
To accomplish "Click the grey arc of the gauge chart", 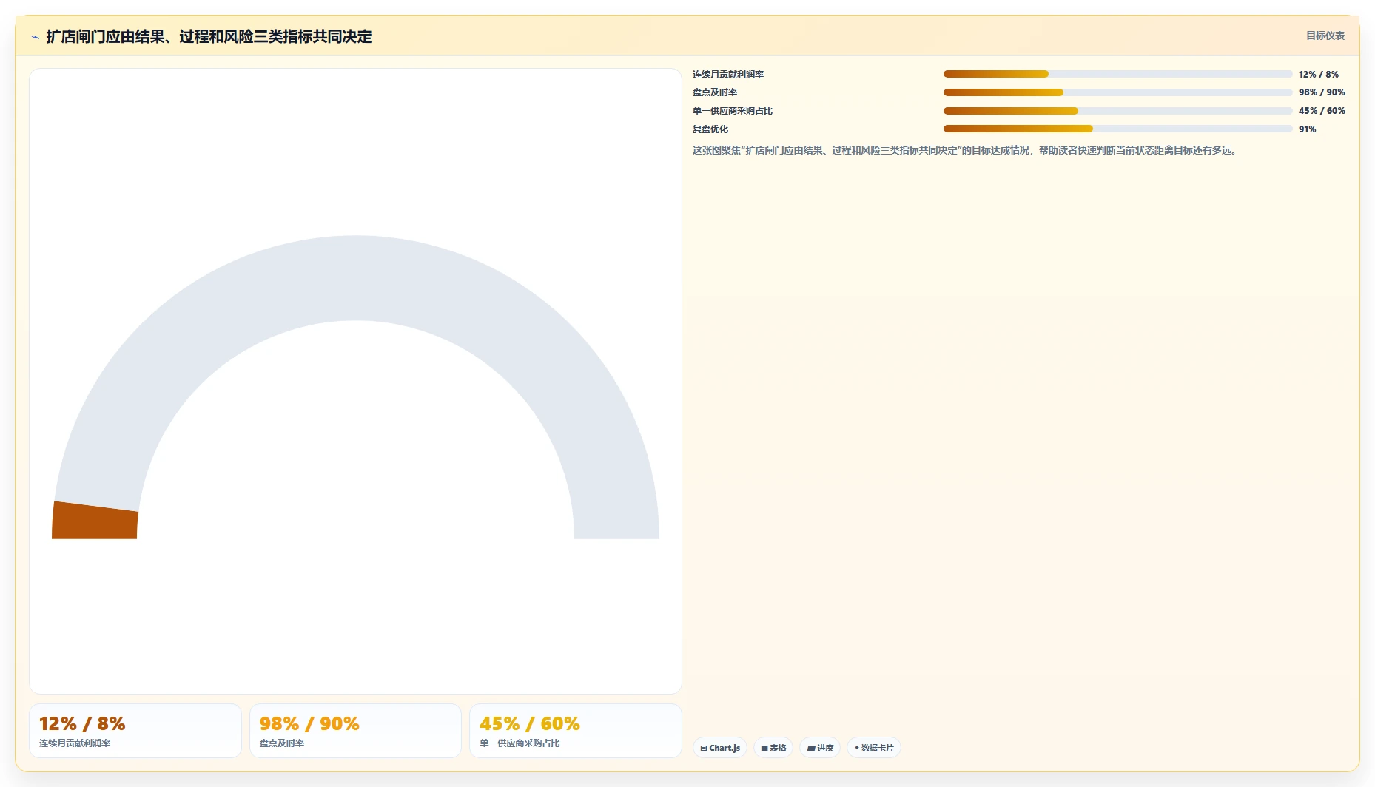I will (355, 277).
